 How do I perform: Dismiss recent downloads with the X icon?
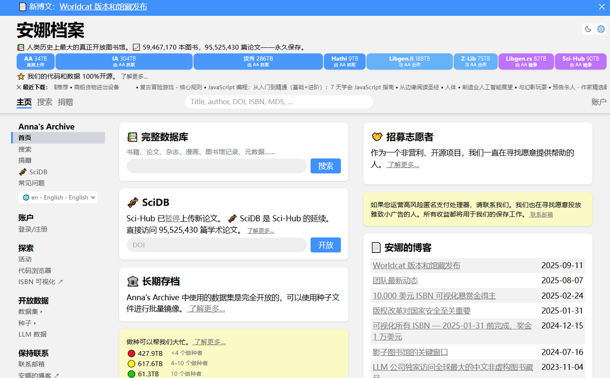(x=19, y=87)
